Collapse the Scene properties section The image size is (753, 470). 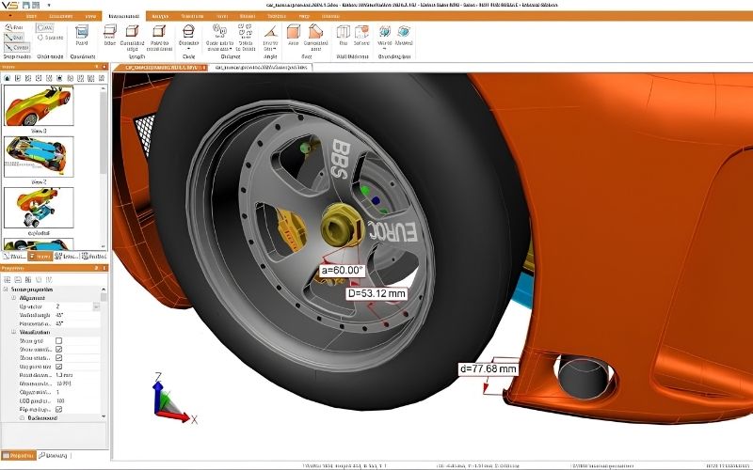click(6, 290)
